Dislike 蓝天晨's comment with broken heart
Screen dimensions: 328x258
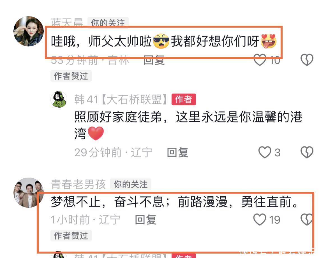coord(307,60)
